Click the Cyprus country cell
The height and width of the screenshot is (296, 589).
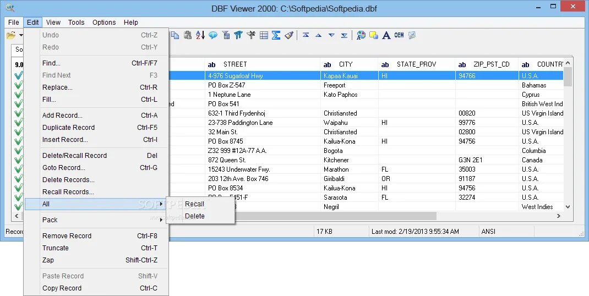[541, 95]
